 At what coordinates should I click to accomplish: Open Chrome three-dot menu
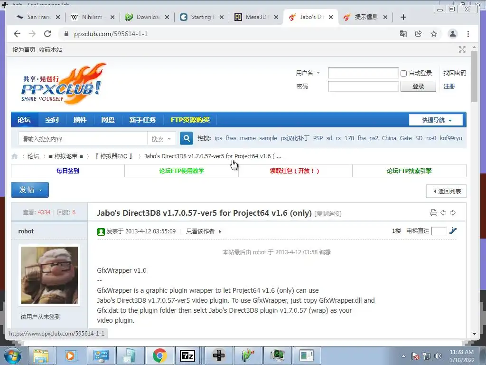[468, 34]
